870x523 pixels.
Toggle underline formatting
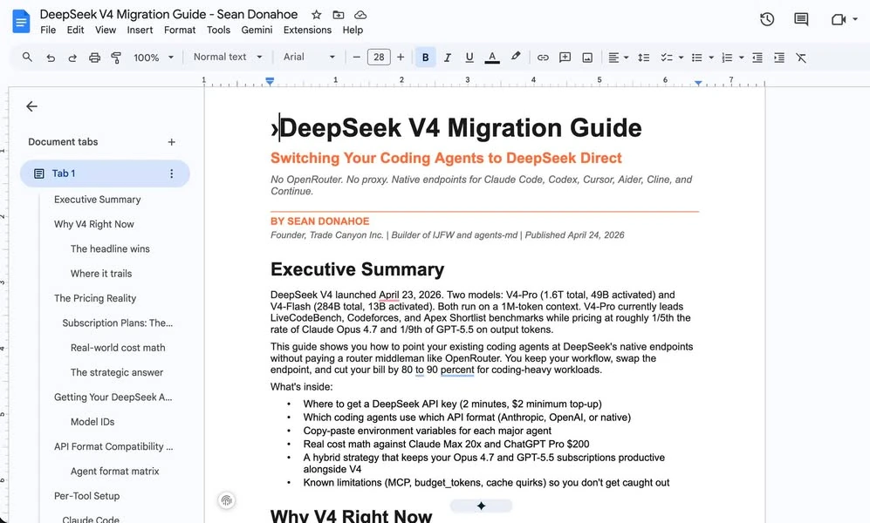(469, 57)
